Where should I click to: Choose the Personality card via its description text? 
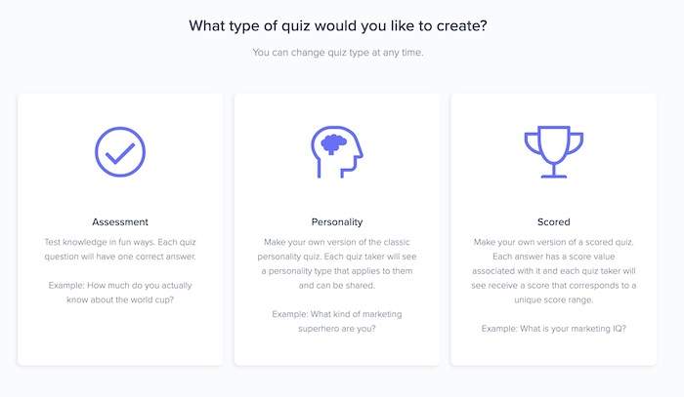337,263
